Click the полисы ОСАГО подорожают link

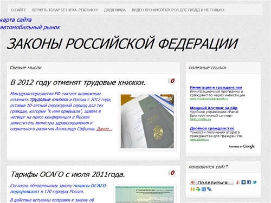(x=58, y=188)
